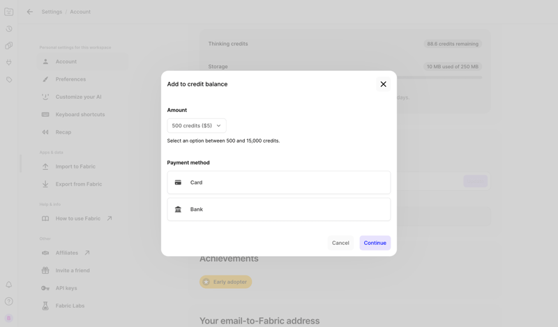Cancel adding credits
The width and height of the screenshot is (558, 327).
[x=340, y=243]
